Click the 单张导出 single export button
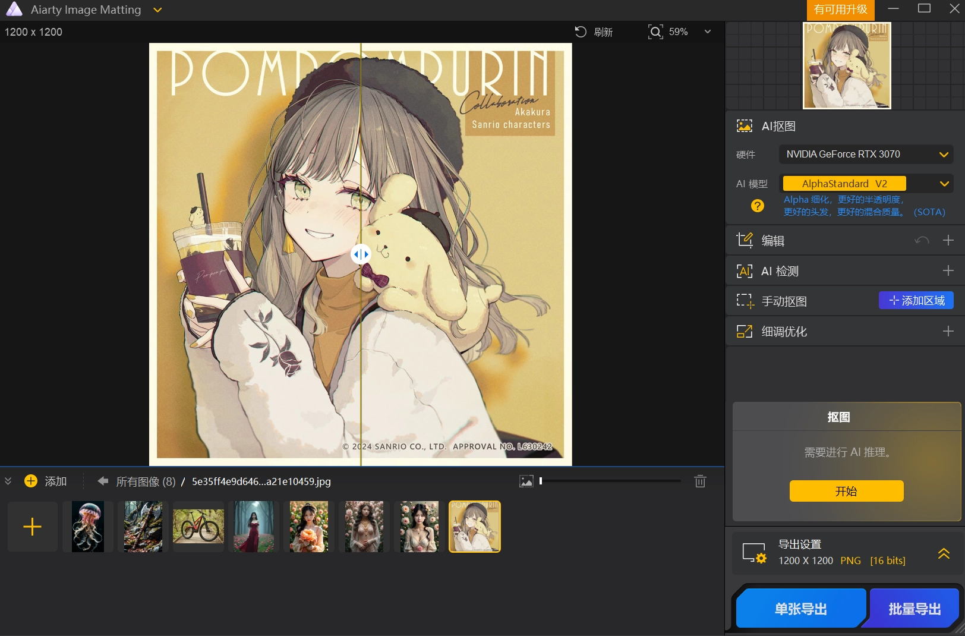The image size is (965, 636). tap(800, 609)
